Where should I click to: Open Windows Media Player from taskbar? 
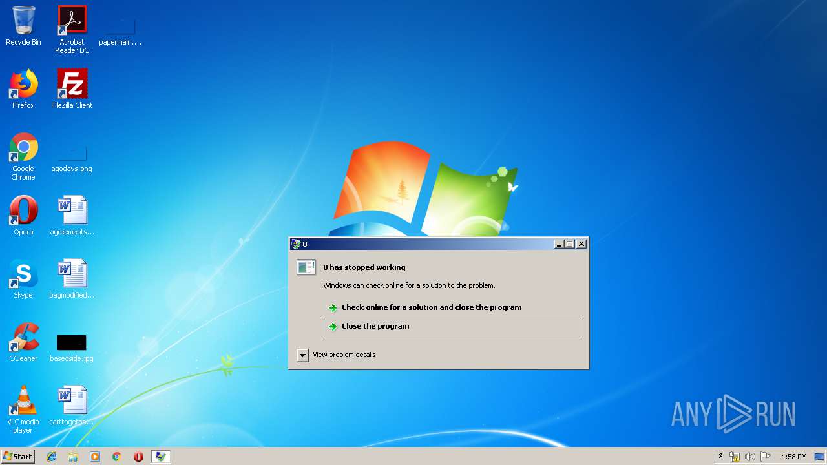tap(95, 457)
